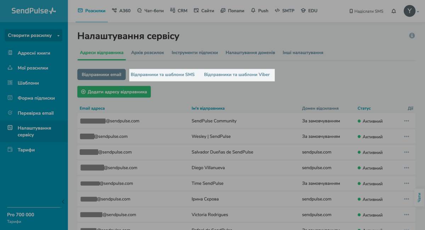Expand the Створити розсилку dropdown arrow

pos(58,35)
